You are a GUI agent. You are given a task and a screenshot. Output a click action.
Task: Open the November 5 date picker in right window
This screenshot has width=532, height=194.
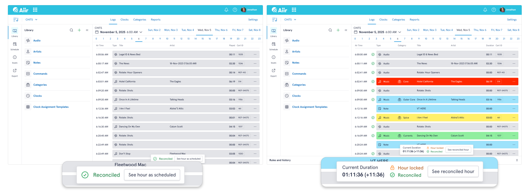pos(377,32)
